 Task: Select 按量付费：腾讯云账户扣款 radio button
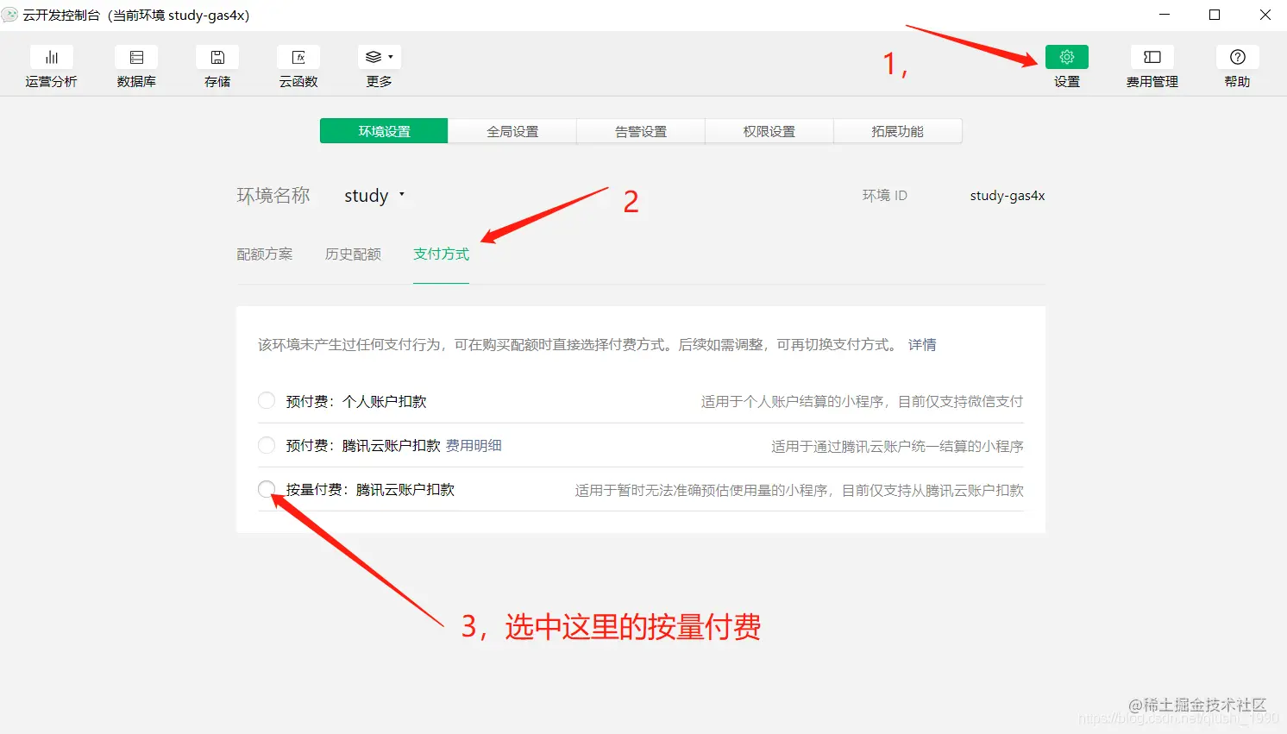coord(267,489)
